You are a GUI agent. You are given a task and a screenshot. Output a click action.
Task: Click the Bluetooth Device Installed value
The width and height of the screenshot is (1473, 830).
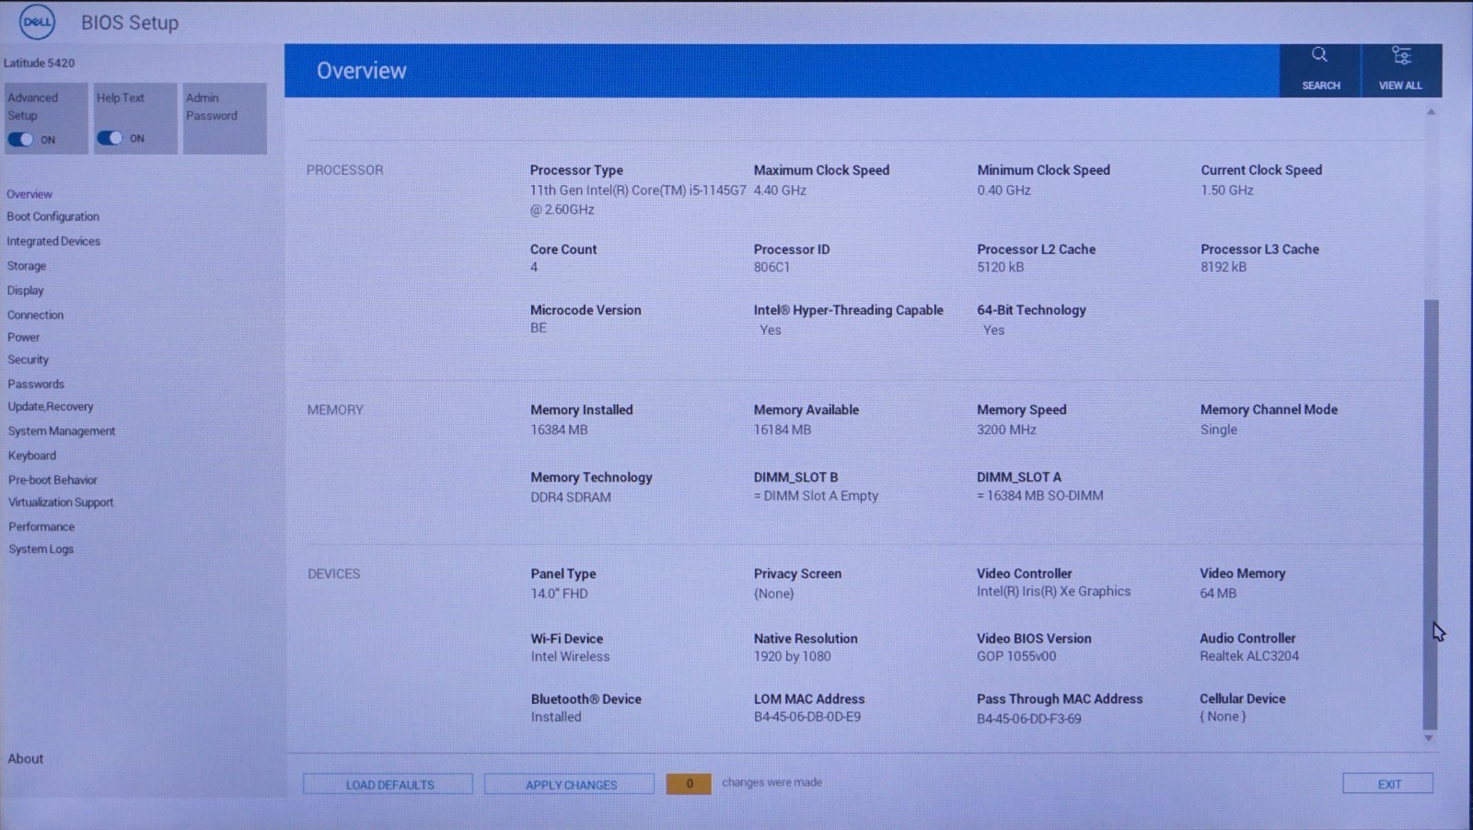pyautogui.click(x=556, y=717)
